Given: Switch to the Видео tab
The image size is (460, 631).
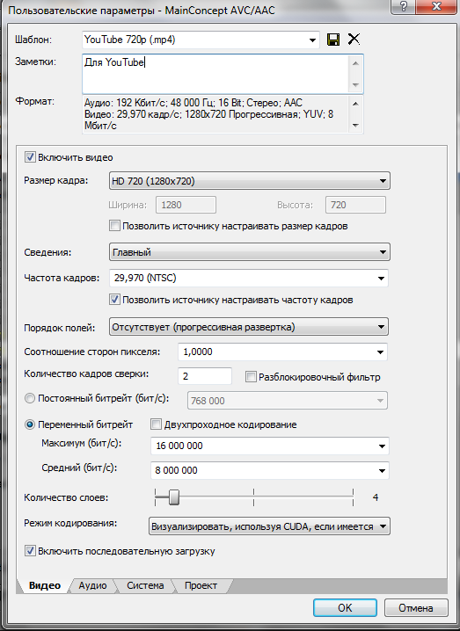Looking at the screenshot, I should pos(45,585).
